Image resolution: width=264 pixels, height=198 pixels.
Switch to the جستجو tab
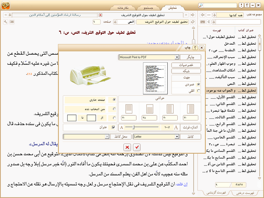[x=148, y=8]
